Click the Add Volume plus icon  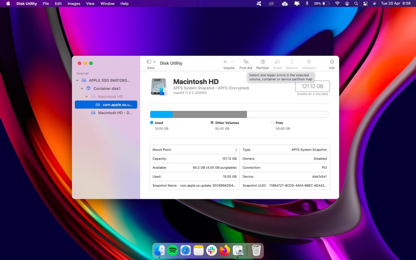[x=225, y=62]
